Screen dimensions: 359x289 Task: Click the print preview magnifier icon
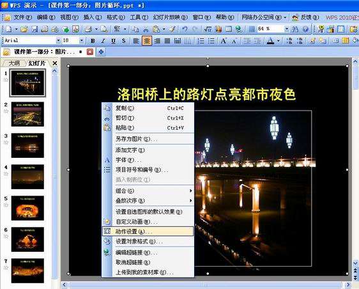pyautogui.click(x=104, y=29)
